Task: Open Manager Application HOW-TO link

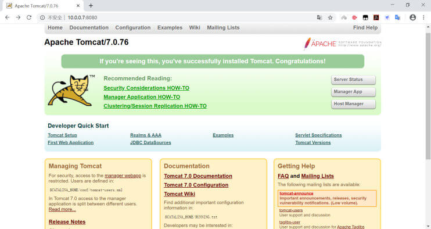Action: [x=142, y=97]
